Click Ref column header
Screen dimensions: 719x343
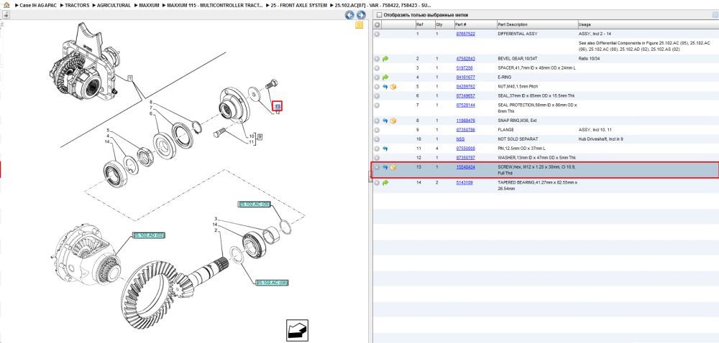tap(424, 24)
